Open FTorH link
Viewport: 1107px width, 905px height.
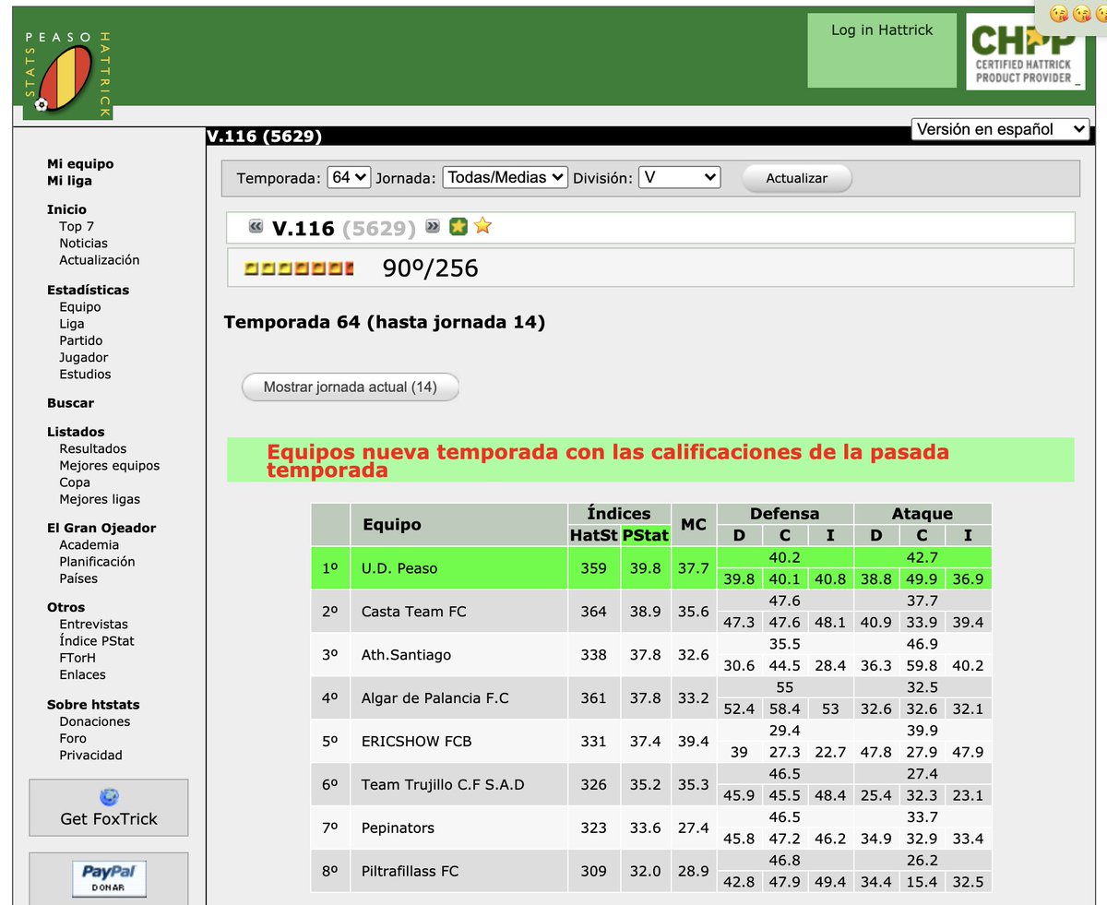(77, 658)
